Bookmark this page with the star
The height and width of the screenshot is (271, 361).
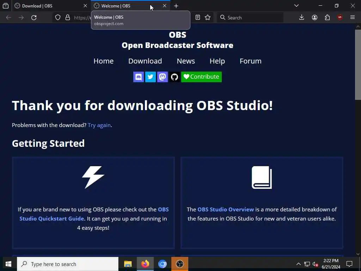click(208, 18)
